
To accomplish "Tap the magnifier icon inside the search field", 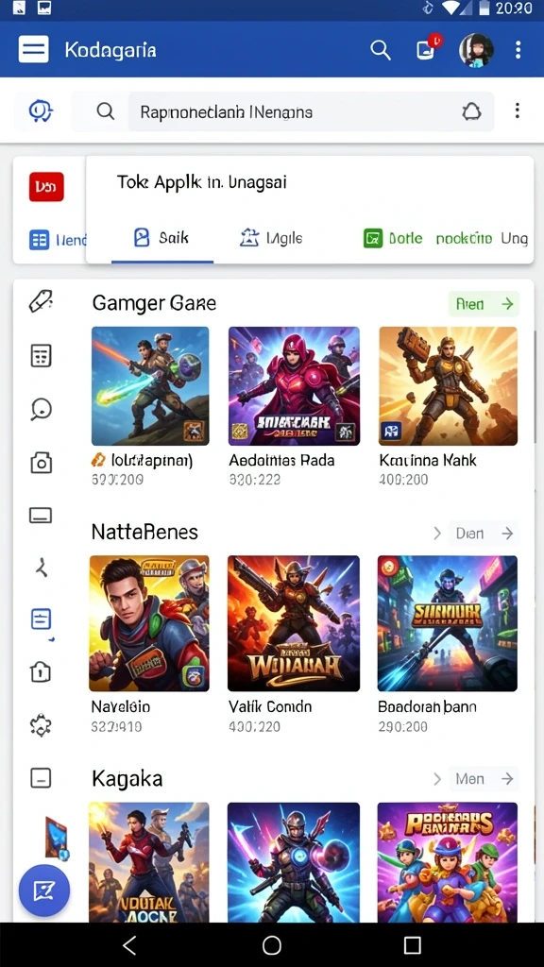I will click(106, 111).
